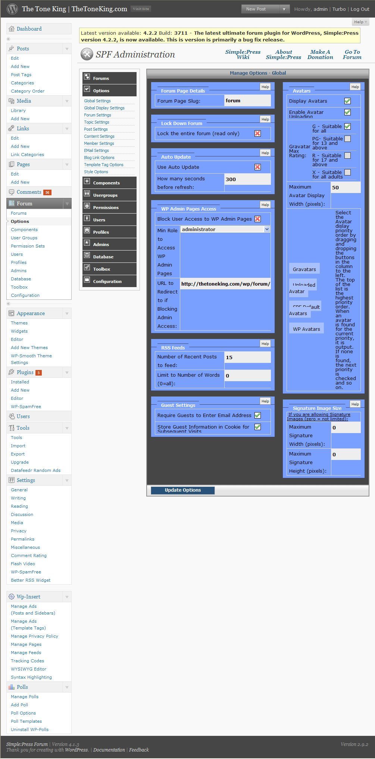375x759 pixels.
Task: Open the Configuration panel in SPF menu
Action: click(109, 281)
